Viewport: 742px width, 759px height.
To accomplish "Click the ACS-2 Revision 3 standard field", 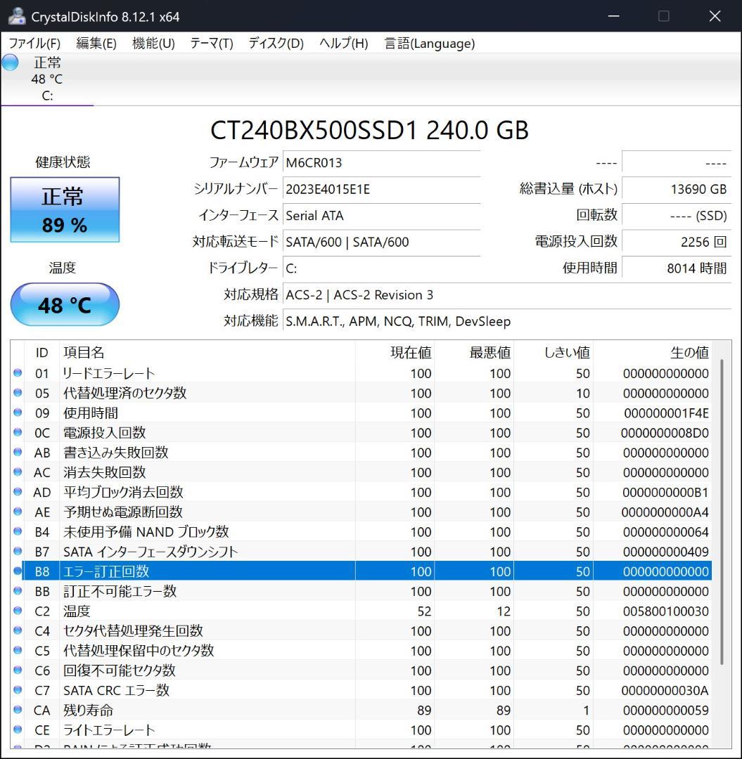I will [x=507, y=294].
